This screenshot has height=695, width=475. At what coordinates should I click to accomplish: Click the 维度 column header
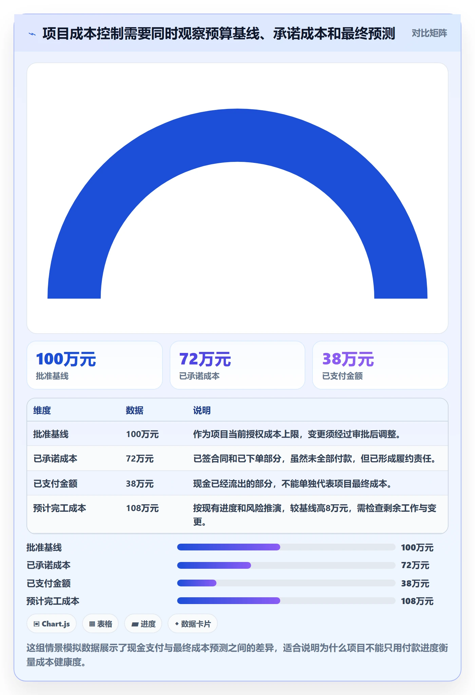pos(42,410)
